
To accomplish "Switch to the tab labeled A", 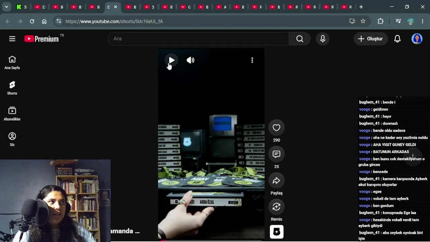I will tap(221, 7).
